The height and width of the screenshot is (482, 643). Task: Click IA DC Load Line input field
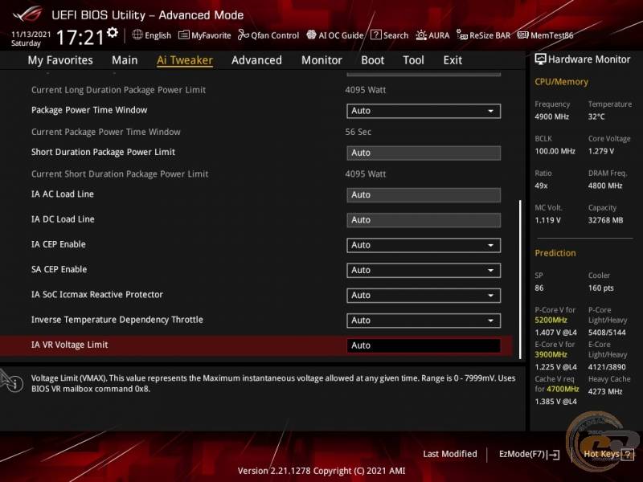tap(424, 220)
